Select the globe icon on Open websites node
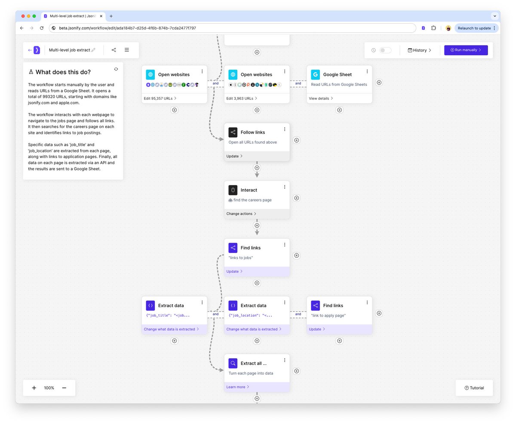This screenshot has height=424, width=516. tap(150, 74)
